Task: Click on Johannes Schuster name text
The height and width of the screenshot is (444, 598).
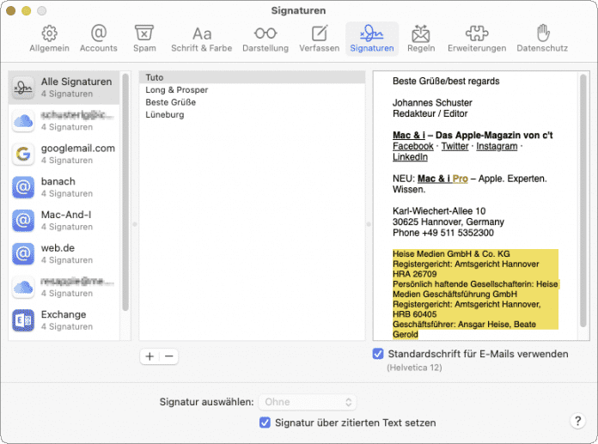Action: click(x=432, y=103)
